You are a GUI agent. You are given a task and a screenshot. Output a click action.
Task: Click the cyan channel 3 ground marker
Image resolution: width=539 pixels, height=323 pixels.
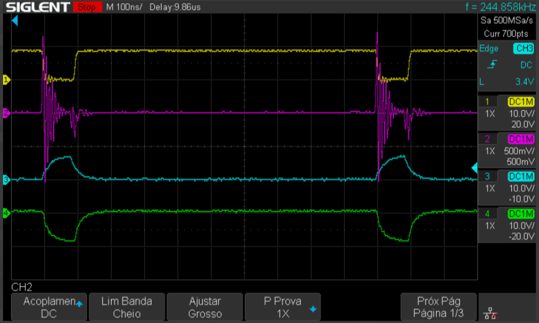6,180
